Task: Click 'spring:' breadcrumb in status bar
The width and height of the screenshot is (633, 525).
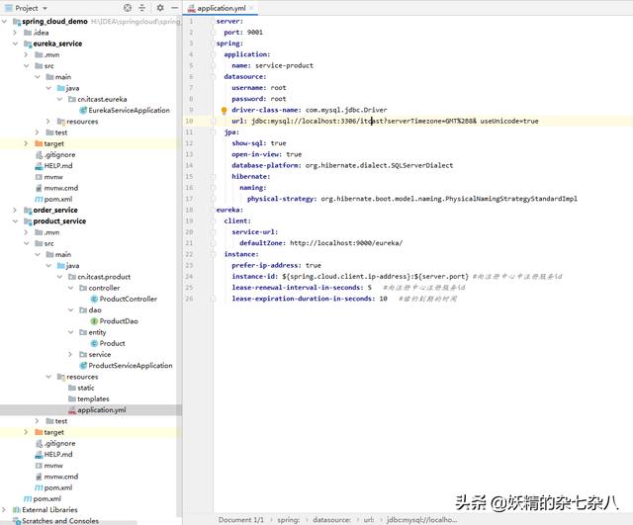Action: tap(288, 520)
